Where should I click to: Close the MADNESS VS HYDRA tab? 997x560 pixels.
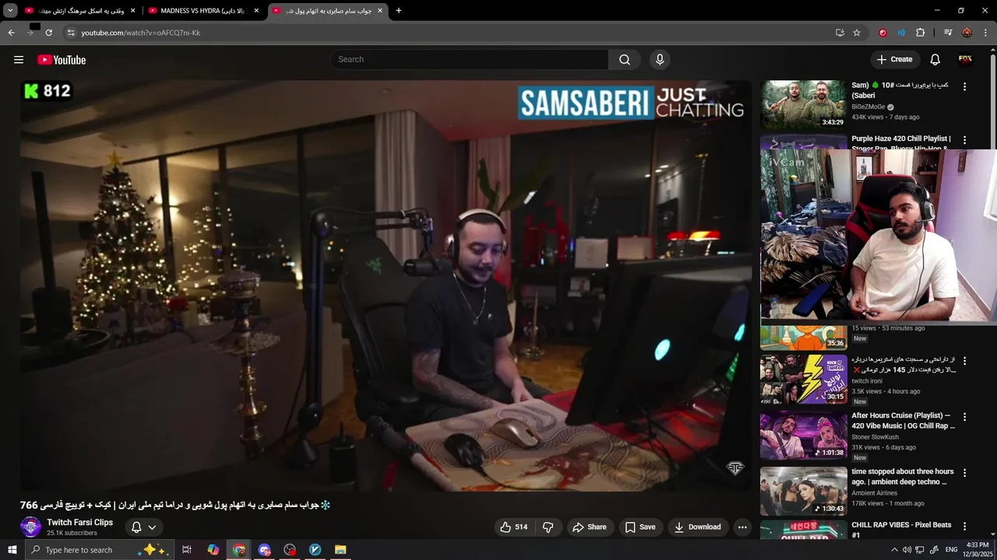(256, 11)
